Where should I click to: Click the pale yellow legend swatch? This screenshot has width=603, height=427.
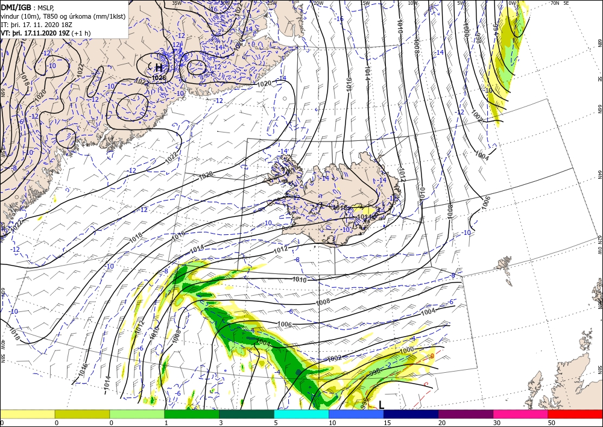pyautogui.click(x=27, y=414)
